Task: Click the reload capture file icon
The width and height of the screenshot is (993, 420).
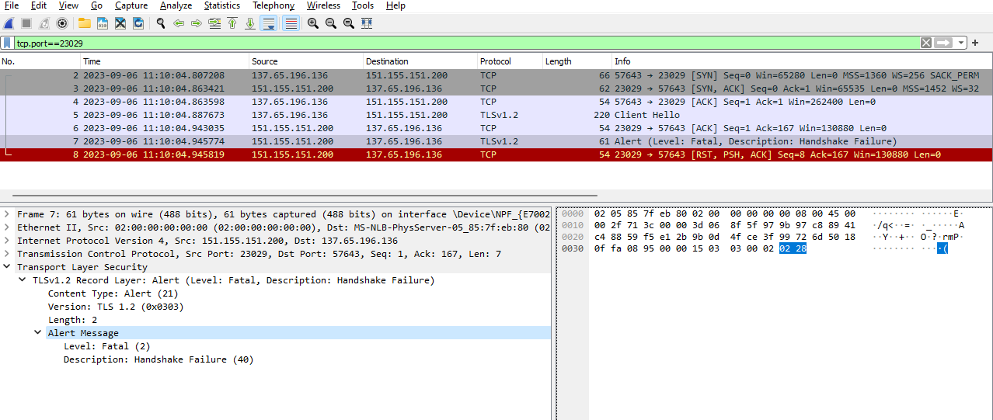Action: click(138, 23)
